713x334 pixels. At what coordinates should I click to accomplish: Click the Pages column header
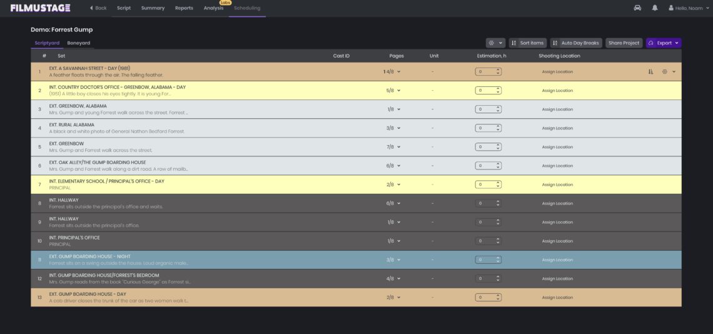[x=397, y=56]
